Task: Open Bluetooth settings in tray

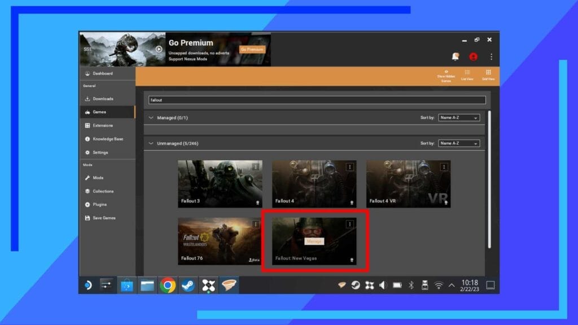Action: pyautogui.click(x=411, y=285)
